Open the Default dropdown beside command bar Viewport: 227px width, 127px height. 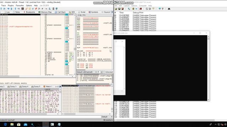tap(107, 117)
